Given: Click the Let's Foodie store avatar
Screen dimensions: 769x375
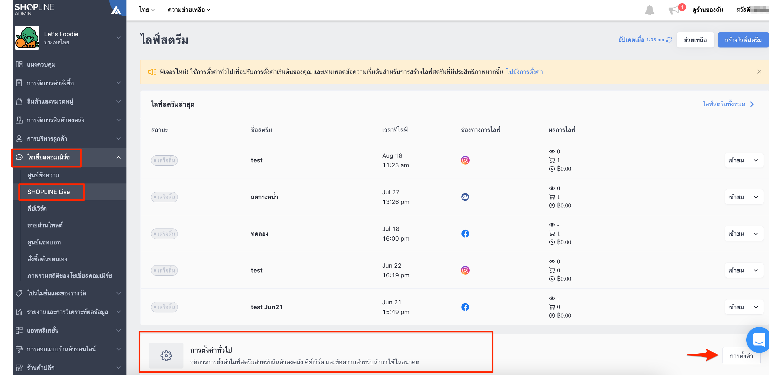Looking at the screenshot, I should pyautogui.click(x=27, y=37).
